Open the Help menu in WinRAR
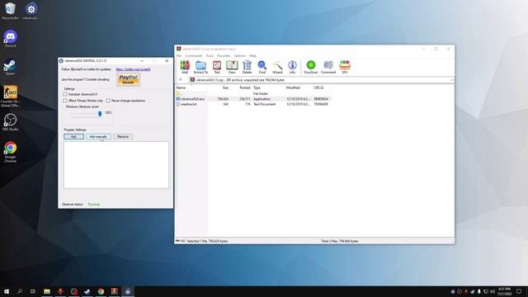This screenshot has height=297, width=528. click(252, 55)
